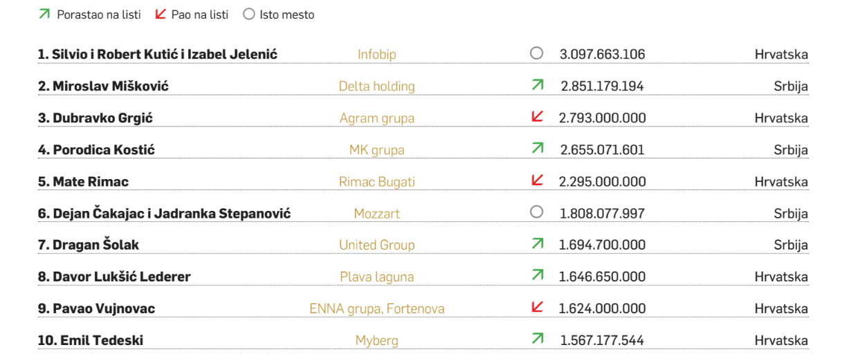The width and height of the screenshot is (849, 363).
Task: Select the Emil Tedeski name entry
Action: [x=91, y=340]
